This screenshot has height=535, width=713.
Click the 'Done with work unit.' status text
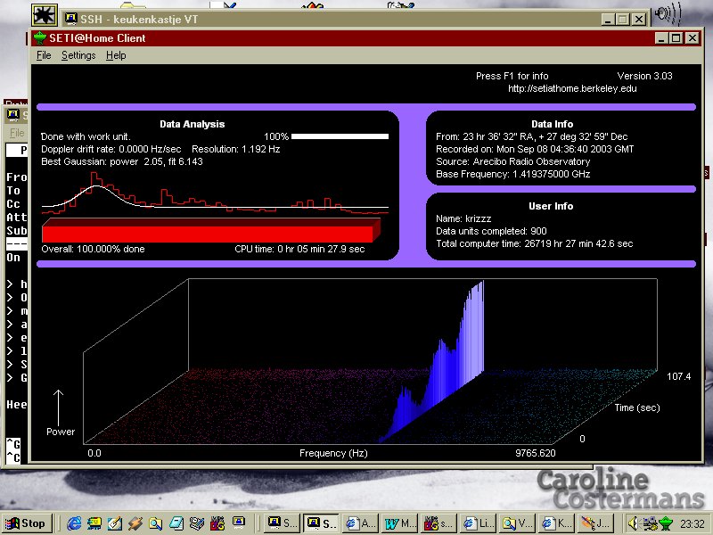click(x=86, y=136)
